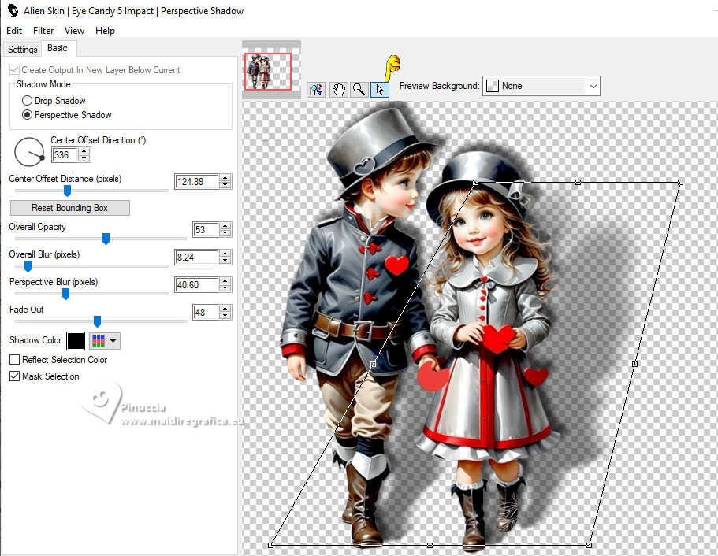Decrease Perspective Blur with the down arrow
This screenshot has height=556, width=718.
coord(225,288)
